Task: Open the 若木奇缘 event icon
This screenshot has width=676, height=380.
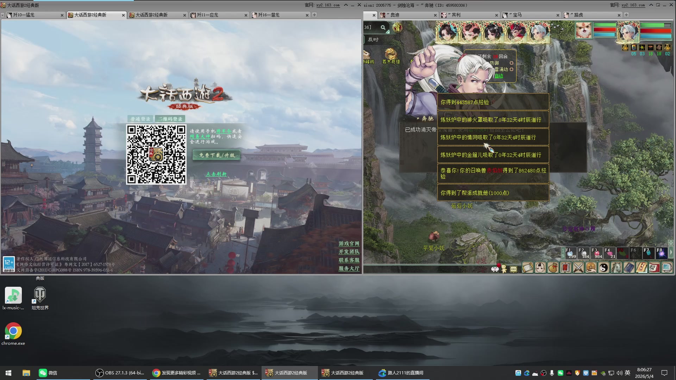Action: 391,56
